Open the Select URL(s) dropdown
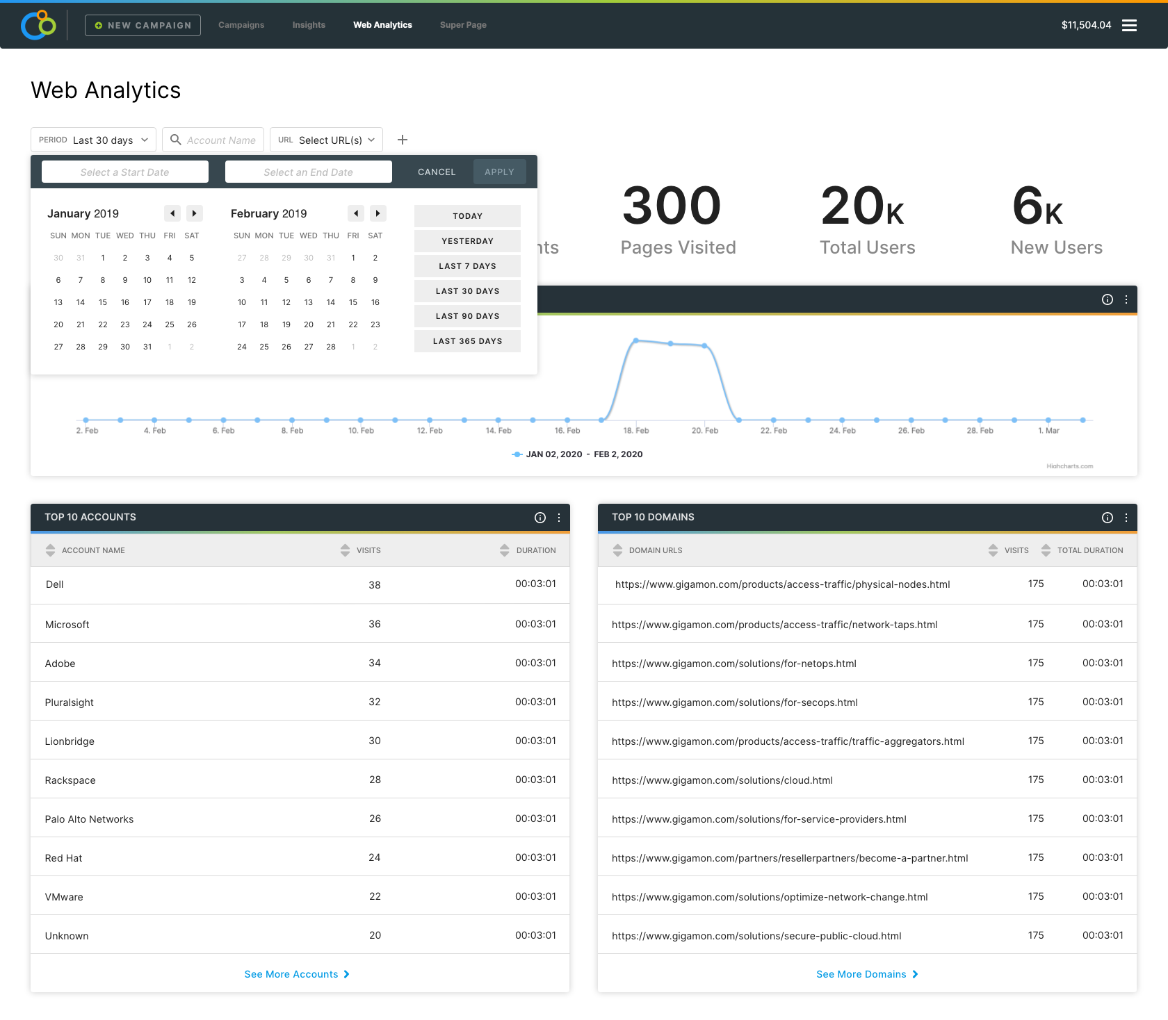The height and width of the screenshot is (1020, 1168). pyautogui.click(x=326, y=140)
